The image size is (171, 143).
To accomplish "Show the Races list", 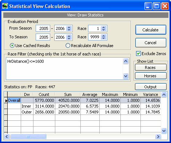I will [151, 67].
